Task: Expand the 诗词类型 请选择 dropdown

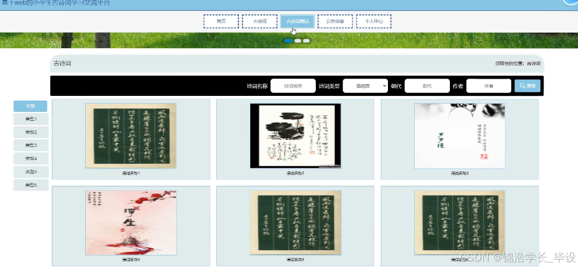Action: tap(365, 86)
